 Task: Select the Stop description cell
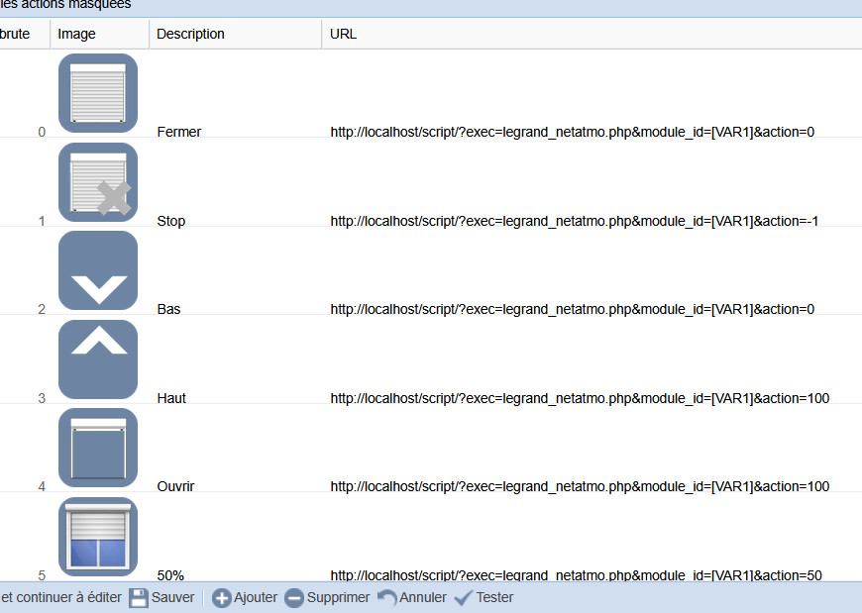coord(171,221)
